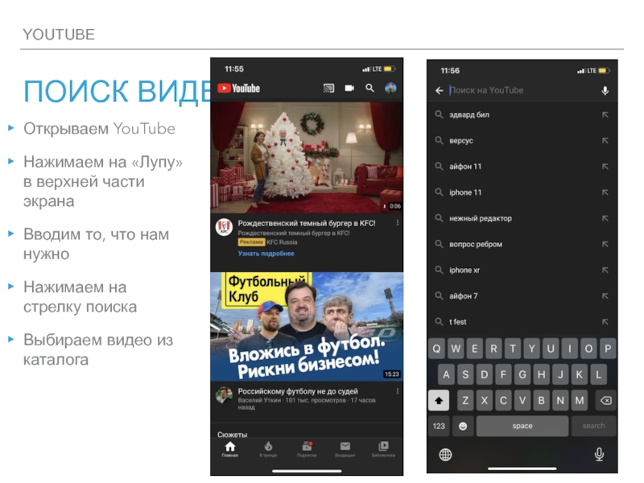Image resolution: width=644 pixels, height=483 pixels.
Task: Tap the voice search microphone in search bar
Action: 605,90
